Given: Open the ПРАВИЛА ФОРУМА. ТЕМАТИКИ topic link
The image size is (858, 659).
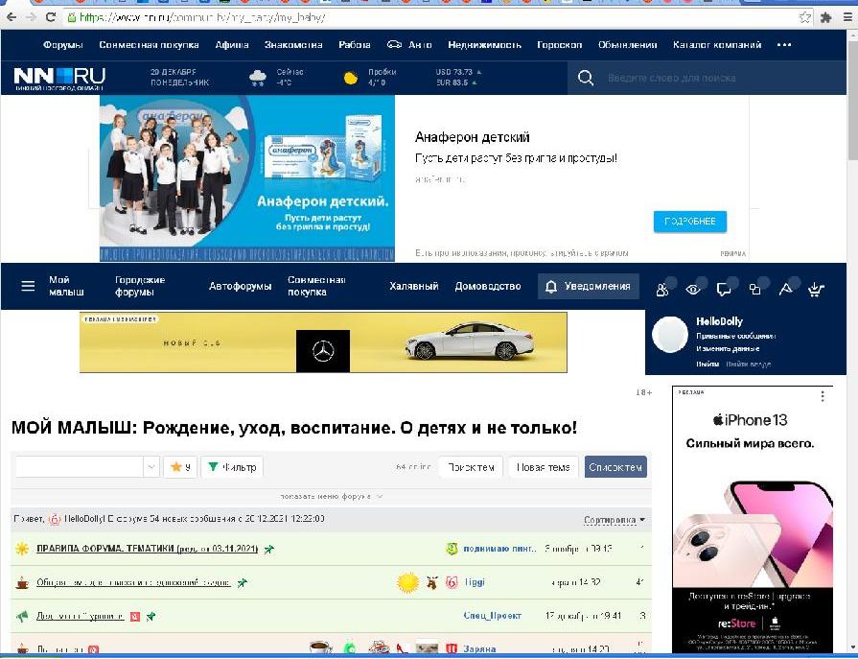Looking at the screenshot, I should coord(147,549).
